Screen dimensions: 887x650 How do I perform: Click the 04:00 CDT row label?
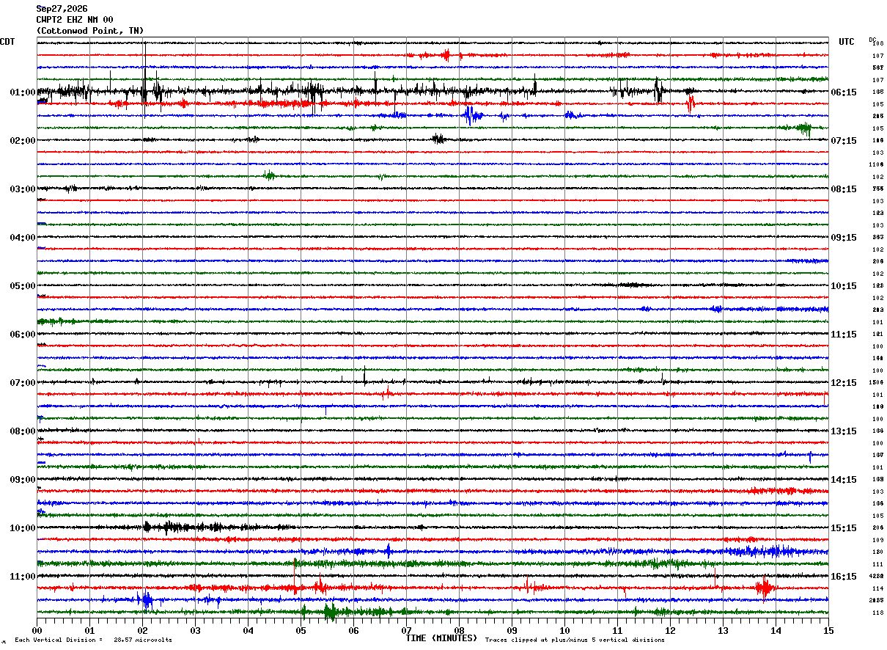pos(23,238)
